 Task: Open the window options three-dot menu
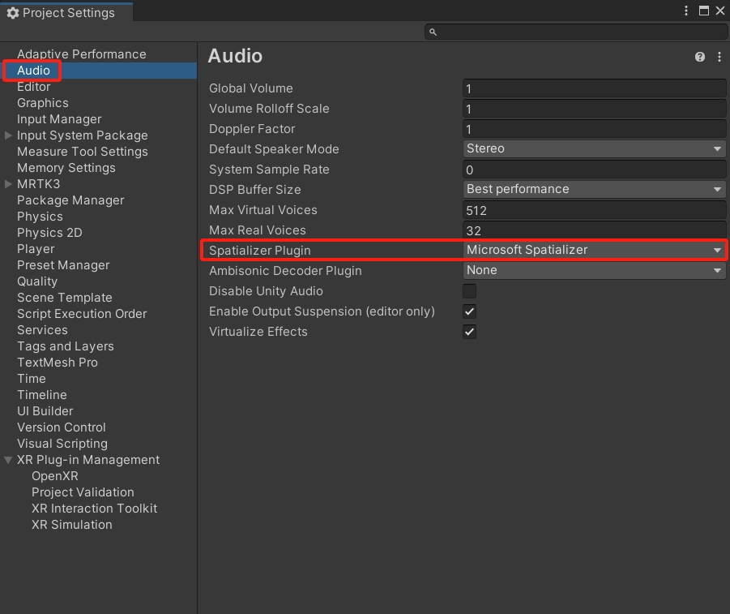pyautogui.click(x=687, y=11)
